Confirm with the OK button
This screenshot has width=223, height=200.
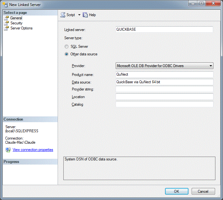(177, 191)
